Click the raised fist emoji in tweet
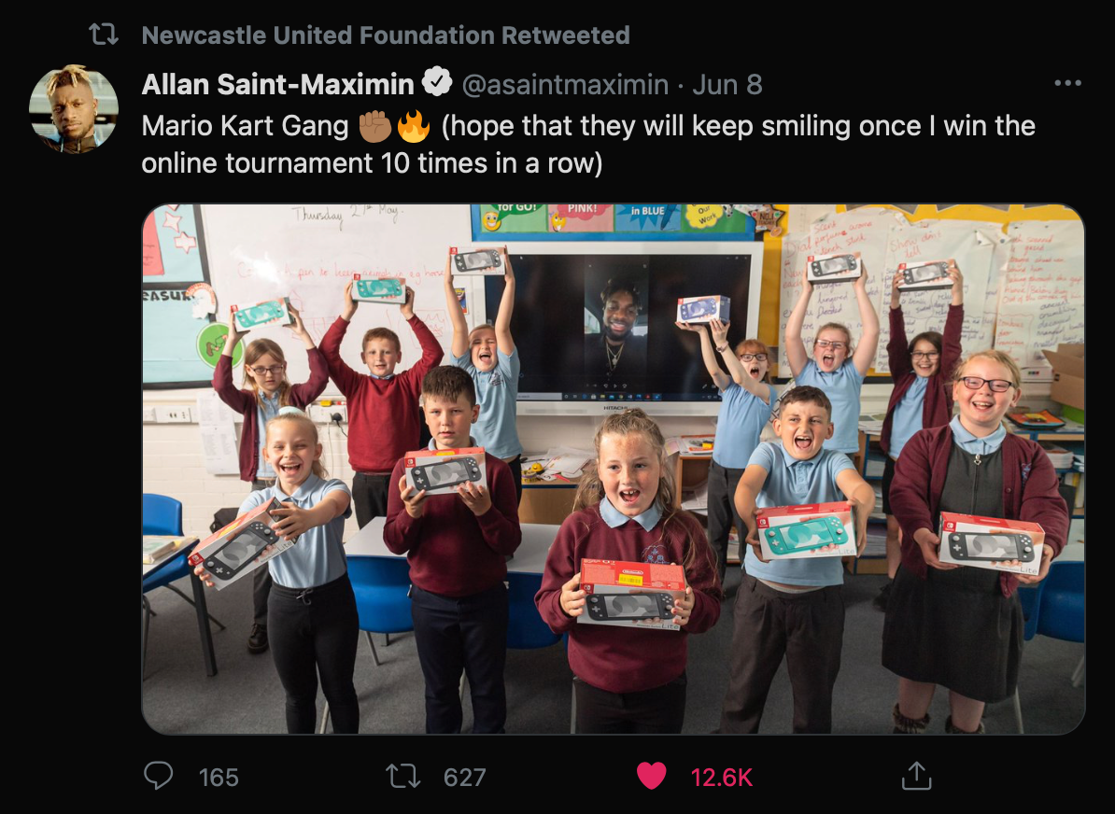 point(374,127)
